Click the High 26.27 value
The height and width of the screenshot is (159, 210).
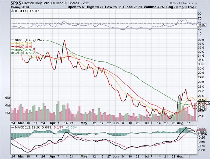(95, 7)
